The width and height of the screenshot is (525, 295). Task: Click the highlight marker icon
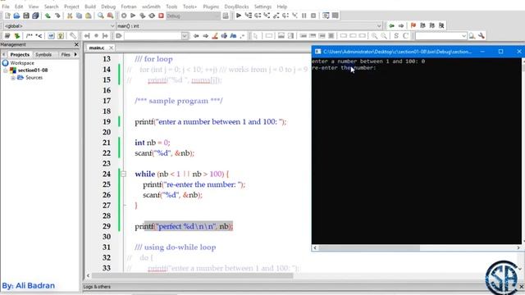(x=215, y=36)
